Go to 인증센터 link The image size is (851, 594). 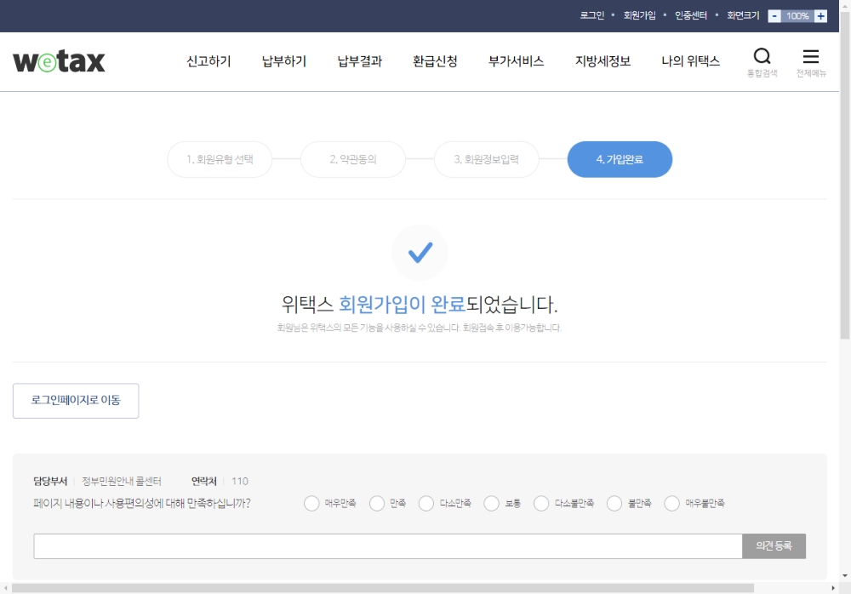(691, 16)
